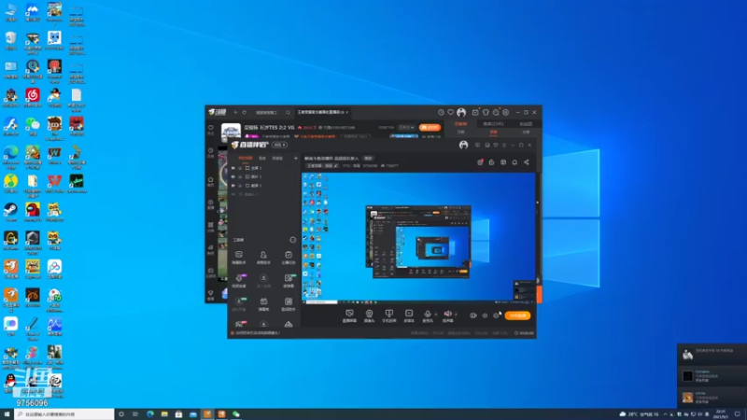The width and height of the screenshot is (747, 420).
Task: Open WeChat from the taskbar
Action: pyautogui.click(x=236, y=414)
